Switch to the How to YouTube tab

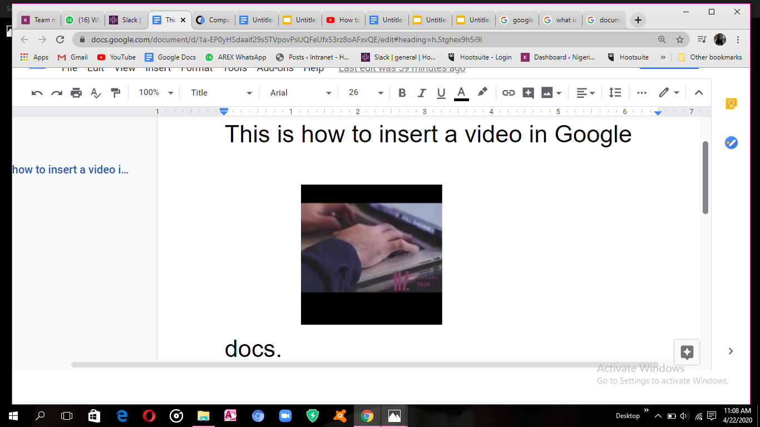344,20
